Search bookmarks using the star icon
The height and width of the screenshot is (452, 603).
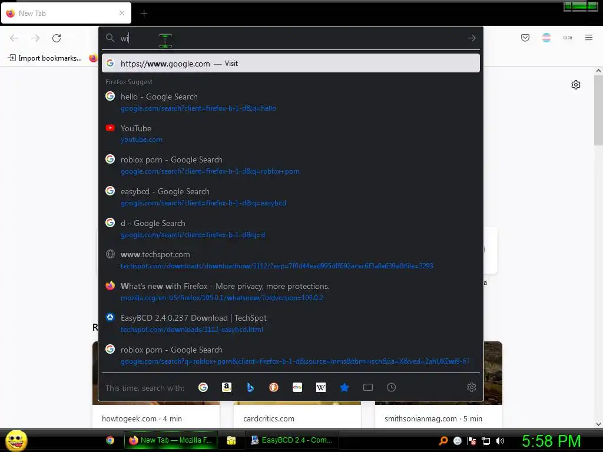click(x=344, y=387)
